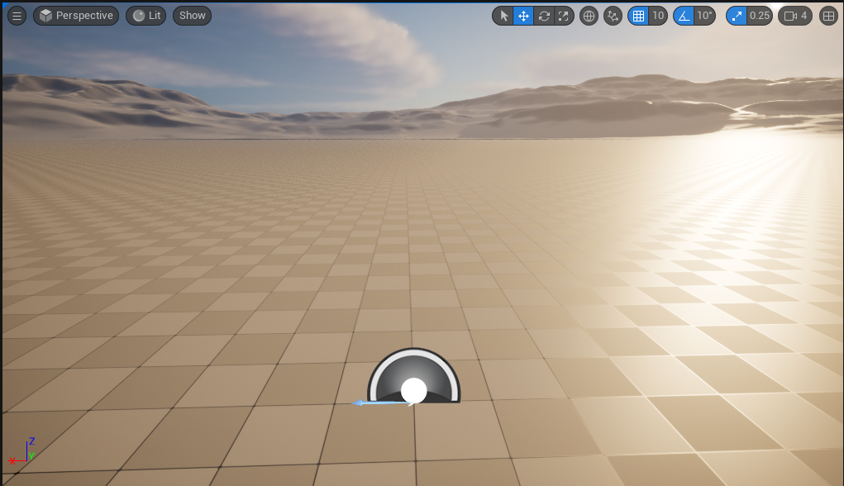Click the viewport layout maximize icon
Image resolution: width=844 pixels, height=486 pixels.
pos(828,17)
